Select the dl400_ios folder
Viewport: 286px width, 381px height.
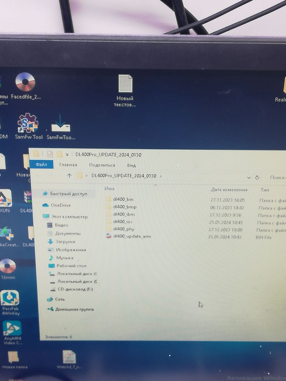pyautogui.click(x=119, y=221)
